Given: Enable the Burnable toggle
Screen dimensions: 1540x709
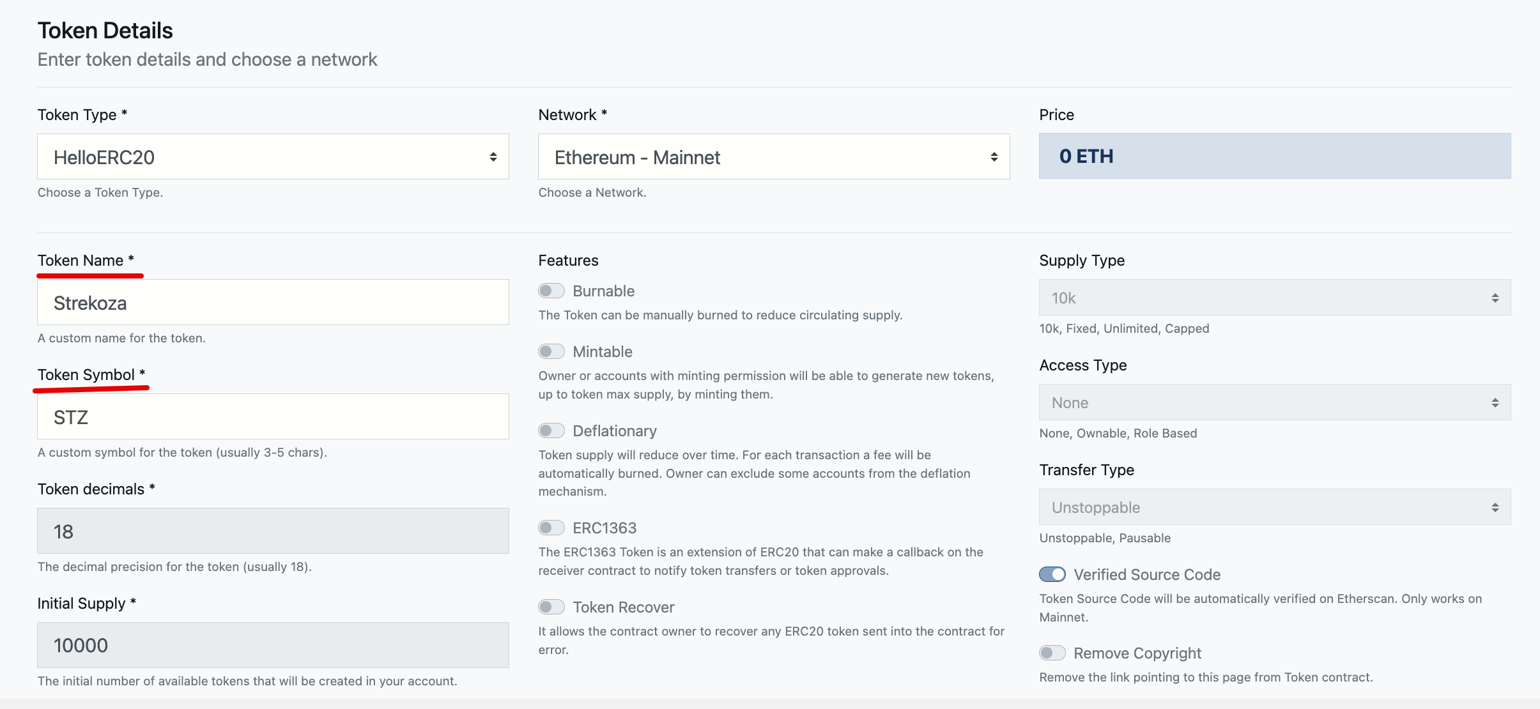Looking at the screenshot, I should pos(551,291).
